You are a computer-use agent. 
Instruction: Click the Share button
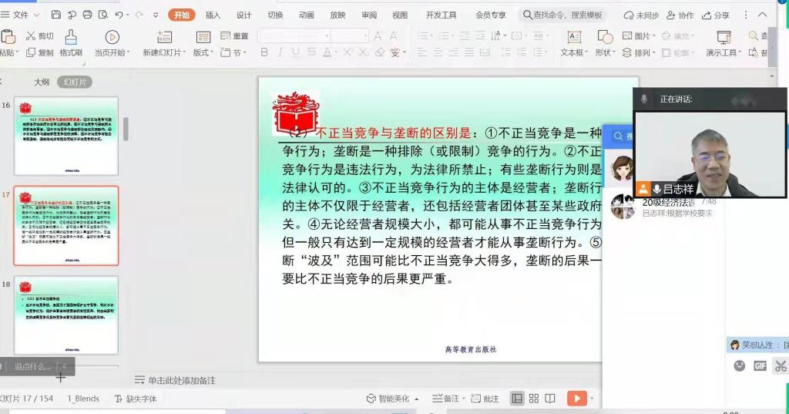[x=717, y=15]
